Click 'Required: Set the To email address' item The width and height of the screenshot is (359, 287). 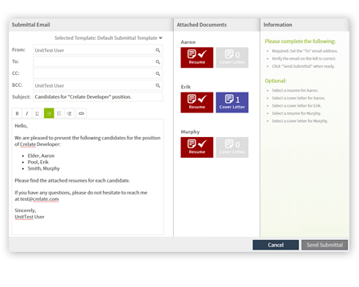coord(305,51)
